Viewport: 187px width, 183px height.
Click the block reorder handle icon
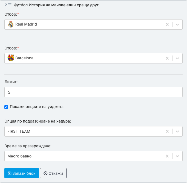pyautogui.click(x=10, y=5)
